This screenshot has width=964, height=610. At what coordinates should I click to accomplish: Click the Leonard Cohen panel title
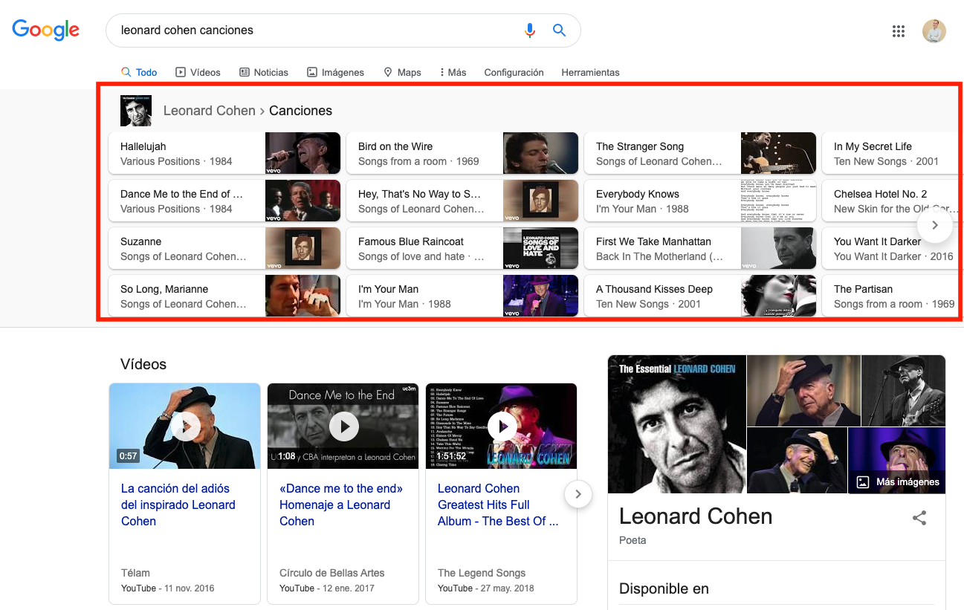click(696, 516)
